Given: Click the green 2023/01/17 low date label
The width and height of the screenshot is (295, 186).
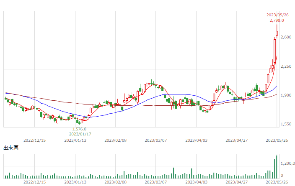Looking at the screenshot, I should 80,134.
